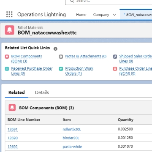Viewport: 152px width, 152px height.
Task: Click the BOM Line Number column header
Action: (x=24, y=120)
